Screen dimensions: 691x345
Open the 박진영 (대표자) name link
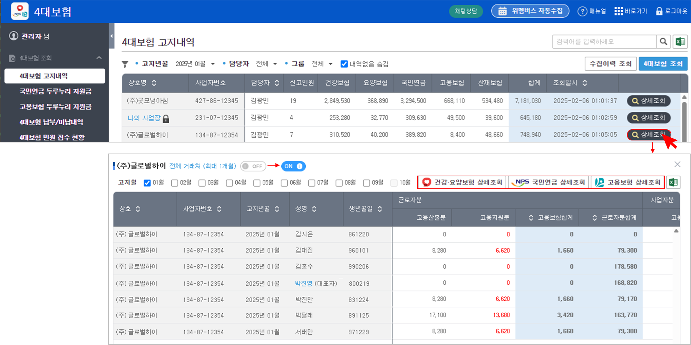tap(303, 283)
